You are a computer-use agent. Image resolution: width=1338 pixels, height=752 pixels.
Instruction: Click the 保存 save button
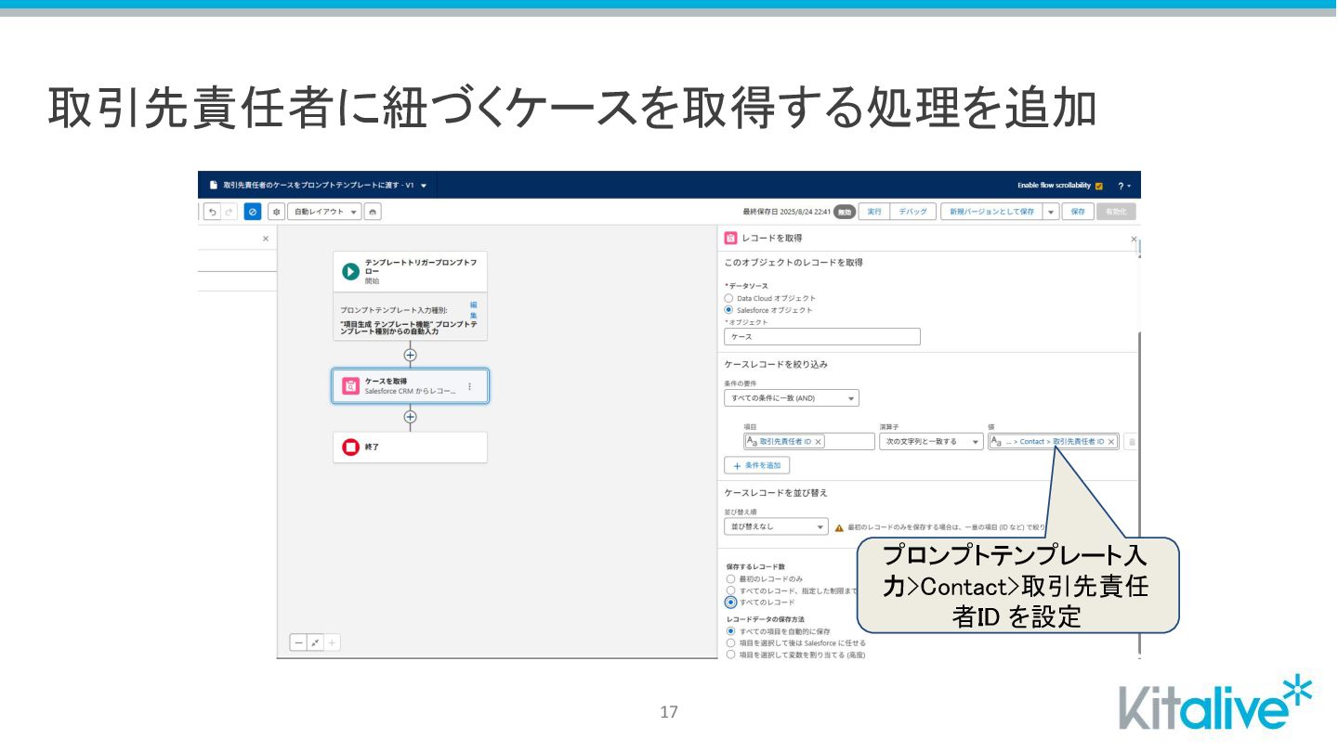pyautogui.click(x=1078, y=212)
